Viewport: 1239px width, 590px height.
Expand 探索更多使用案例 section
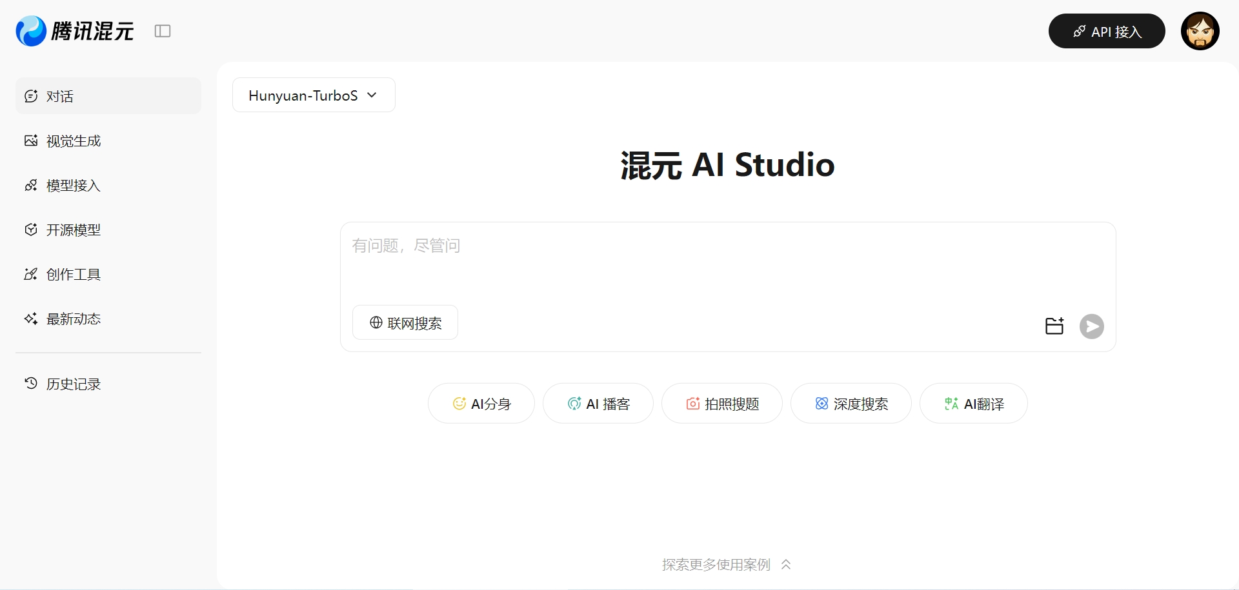point(727,565)
